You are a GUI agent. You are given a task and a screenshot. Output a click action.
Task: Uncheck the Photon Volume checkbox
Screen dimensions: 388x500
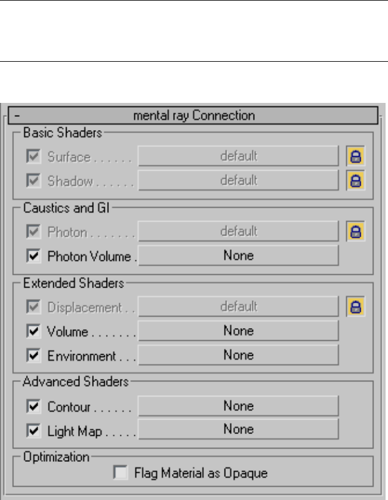tap(33, 256)
